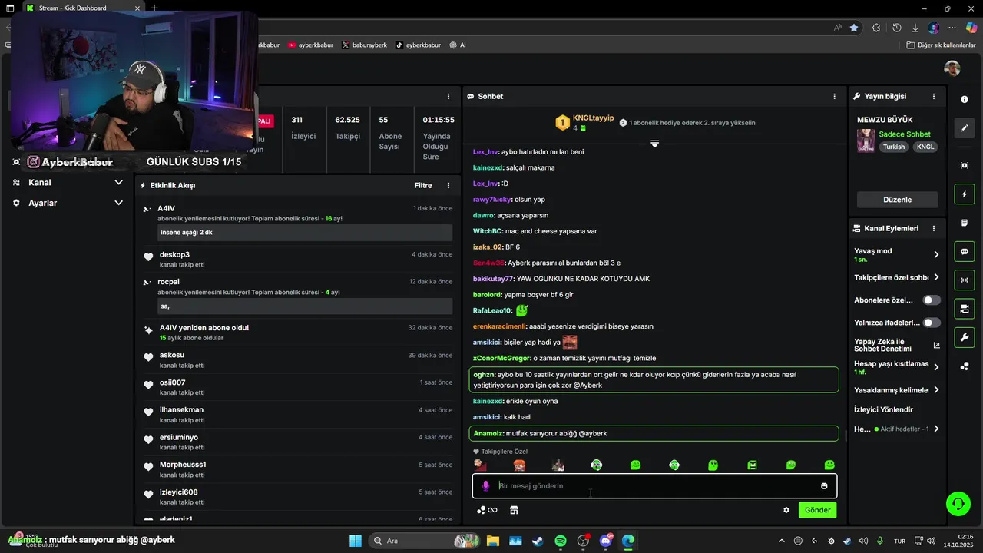Toggle the lightning bolt activity sidebar icon
Viewport: 983px width, 553px height.
click(965, 194)
